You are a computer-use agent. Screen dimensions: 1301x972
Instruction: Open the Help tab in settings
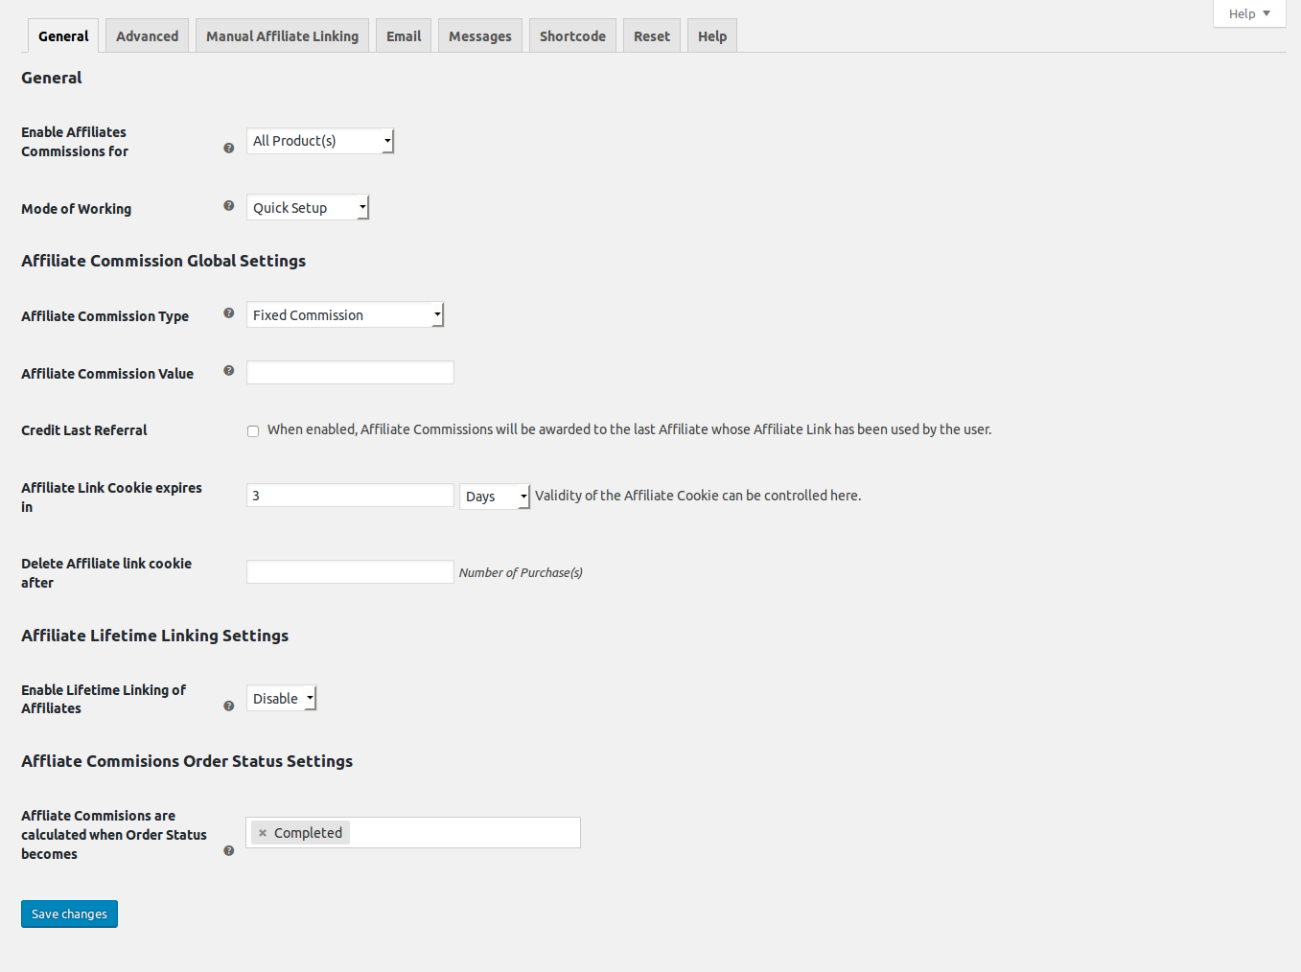[712, 36]
